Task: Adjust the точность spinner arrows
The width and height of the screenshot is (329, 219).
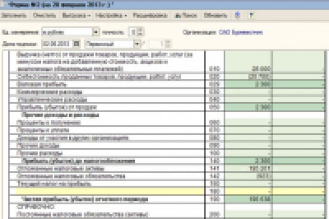Action: point(140,32)
